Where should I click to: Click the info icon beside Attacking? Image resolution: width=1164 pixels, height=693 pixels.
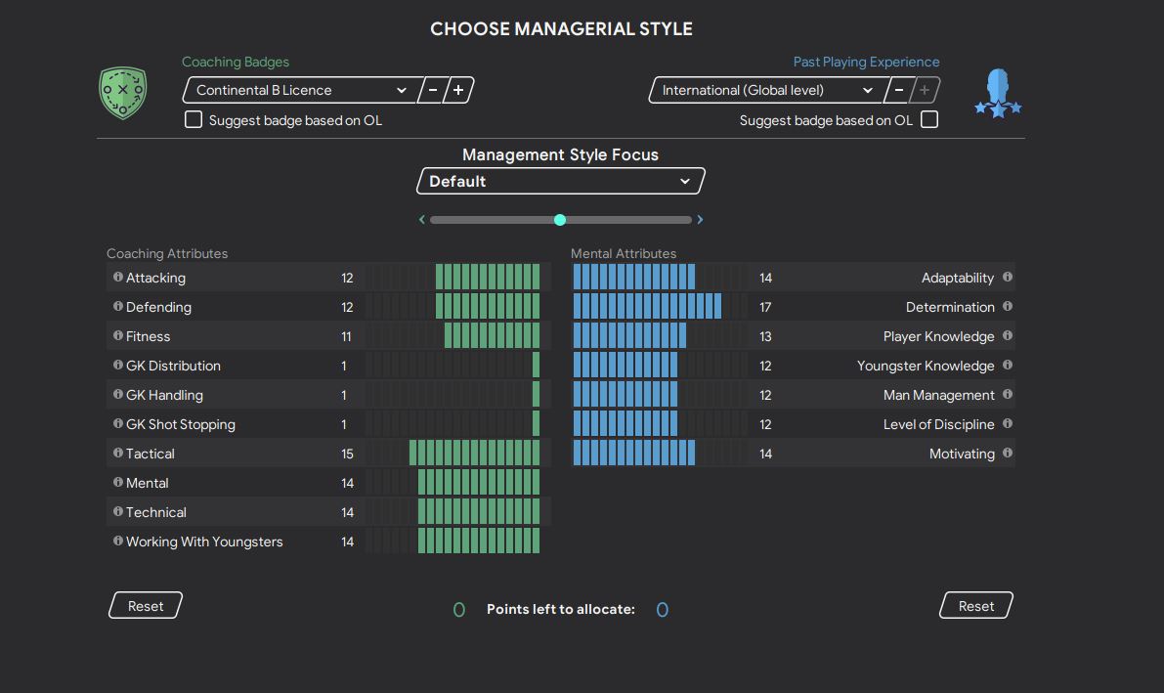118,278
